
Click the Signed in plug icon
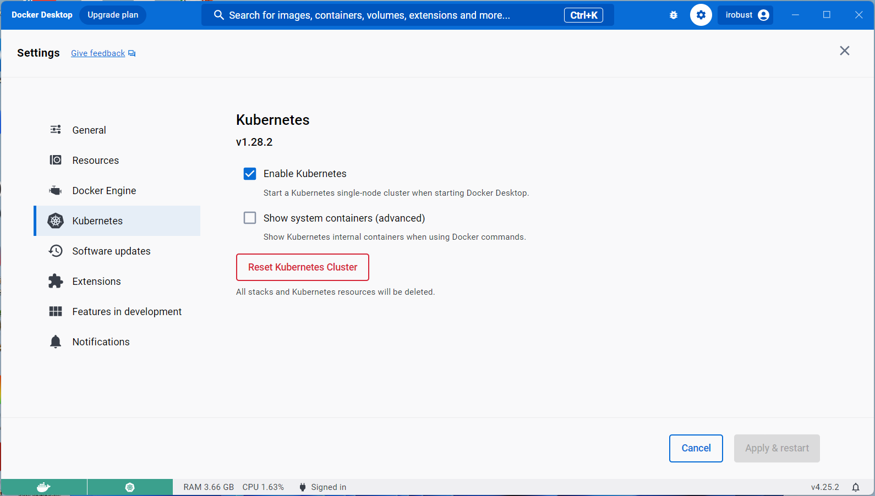coord(303,487)
